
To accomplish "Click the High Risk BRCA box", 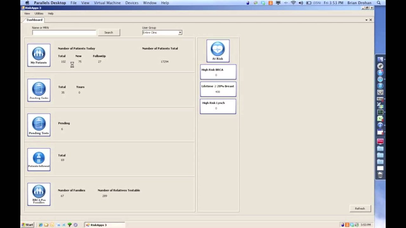I will (218, 72).
